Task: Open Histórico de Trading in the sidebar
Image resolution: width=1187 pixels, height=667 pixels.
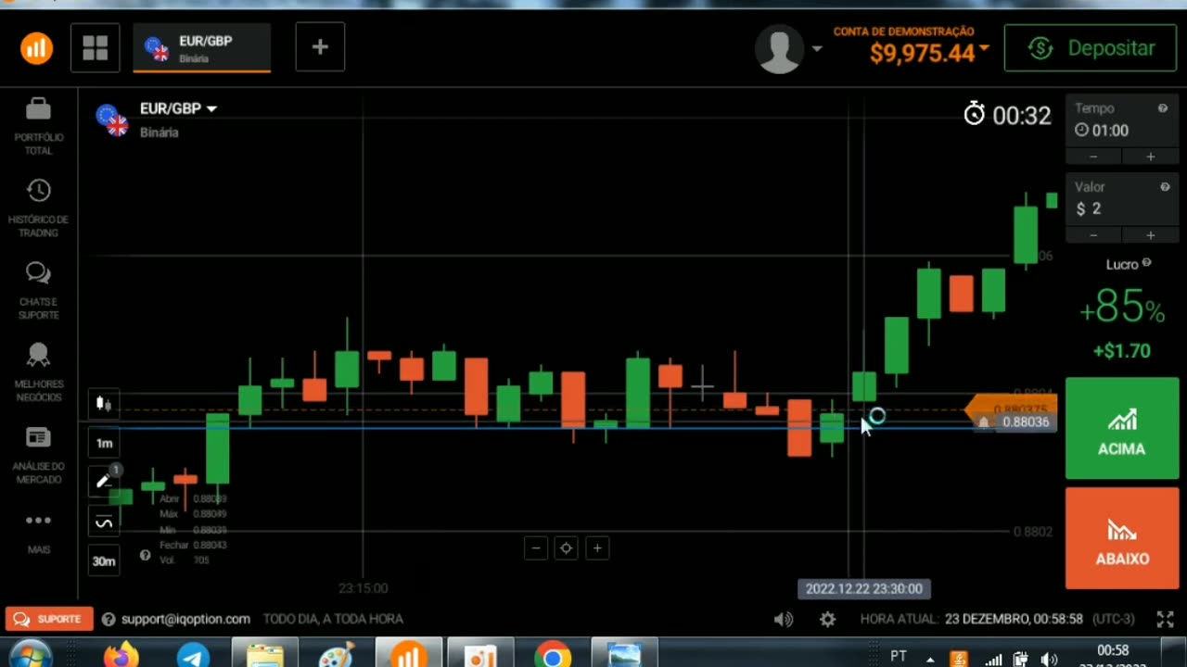Action: click(38, 208)
